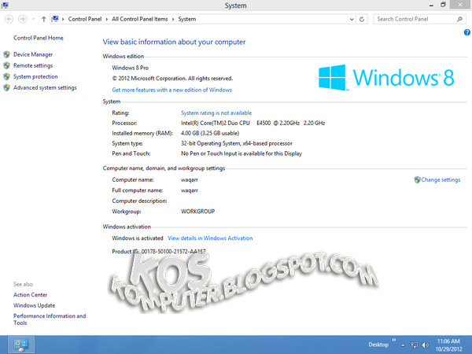Screen dimensions: 472x354
Task: Click the Control Panel taskbar button
Action: [x=21, y=345]
